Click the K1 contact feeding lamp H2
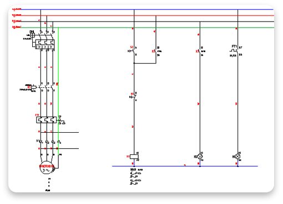The width and height of the screenshot is (283, 204). click(x=200, y=51)
